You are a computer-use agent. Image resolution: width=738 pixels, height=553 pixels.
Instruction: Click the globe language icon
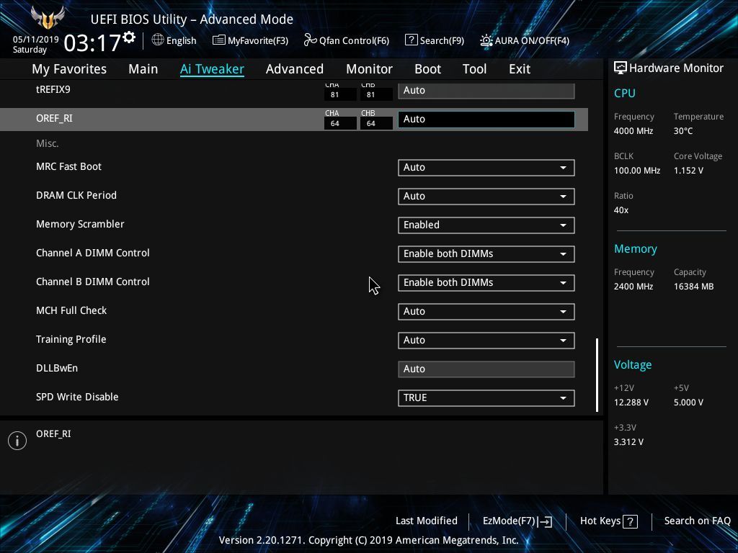pos(158,40)
